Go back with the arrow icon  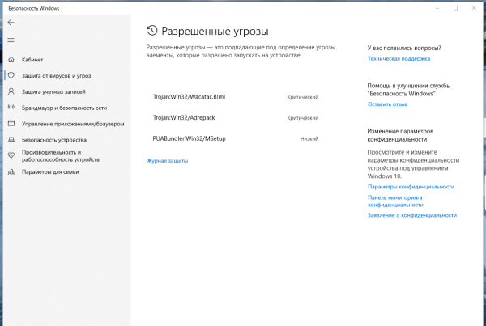(x=11, y=23)
